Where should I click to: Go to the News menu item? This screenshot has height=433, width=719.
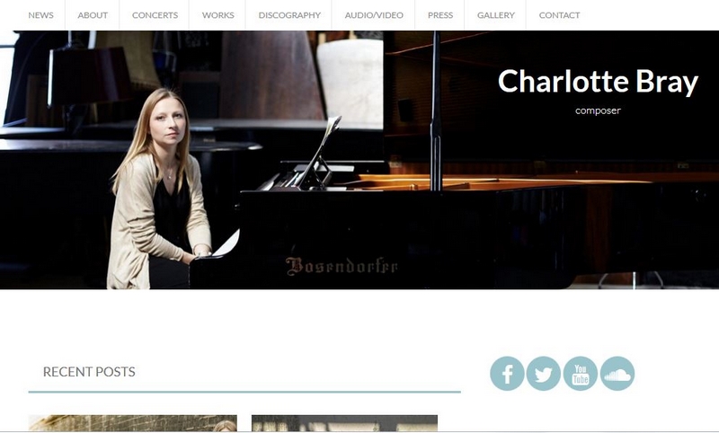click(40, 15)
